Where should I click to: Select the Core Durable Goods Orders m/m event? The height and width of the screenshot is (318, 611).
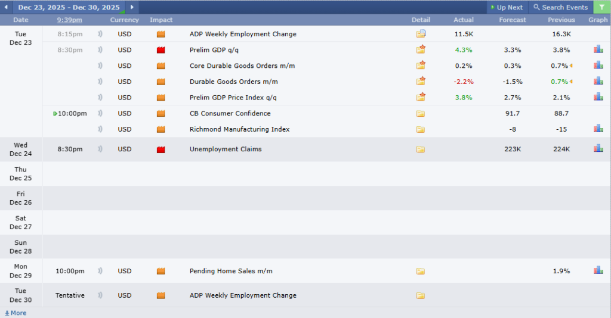(242, 66)
